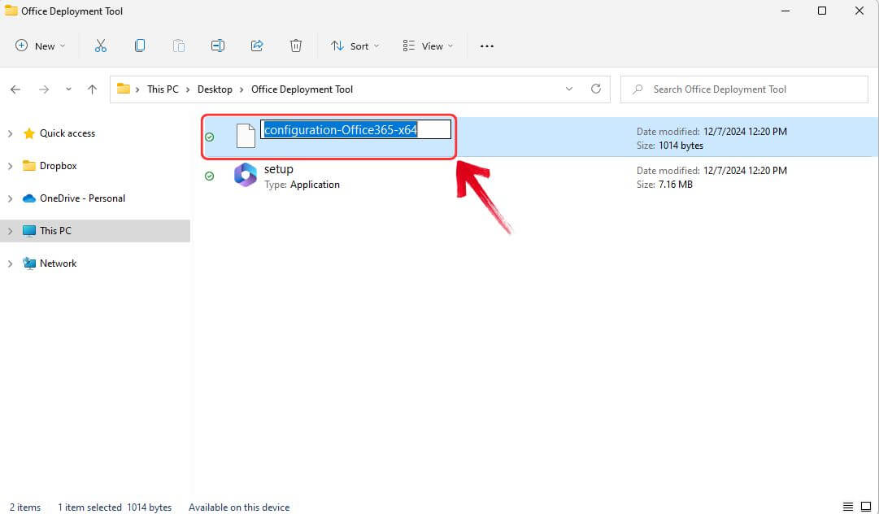Screen dimensions: 879x514
Task: Refresh the current folder
Action: click(x=596, y=89)
